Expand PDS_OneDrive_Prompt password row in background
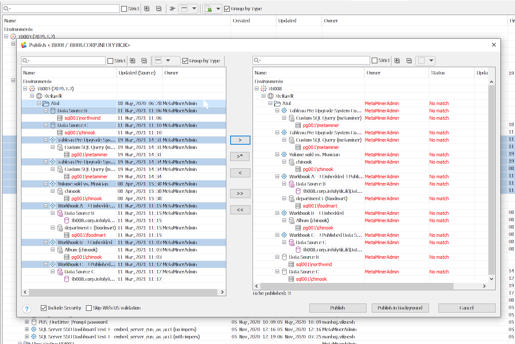Image resolution: width=515 pixels, height=344 pixels. click(27, 322)
